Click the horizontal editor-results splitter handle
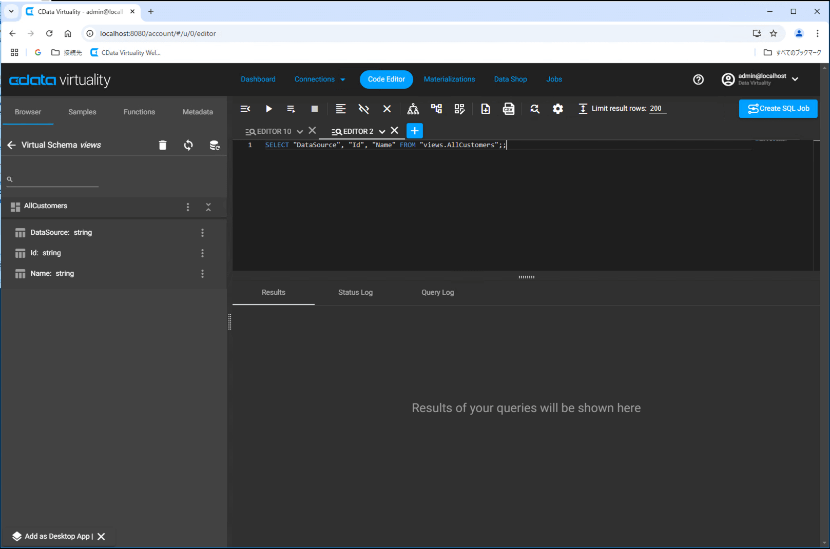 [526, 277]
